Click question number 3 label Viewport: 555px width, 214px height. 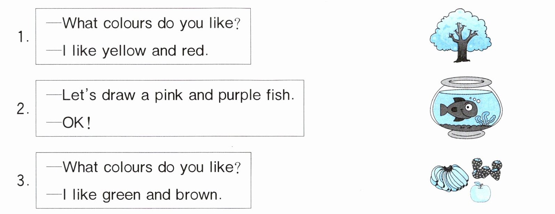point(23,181)
